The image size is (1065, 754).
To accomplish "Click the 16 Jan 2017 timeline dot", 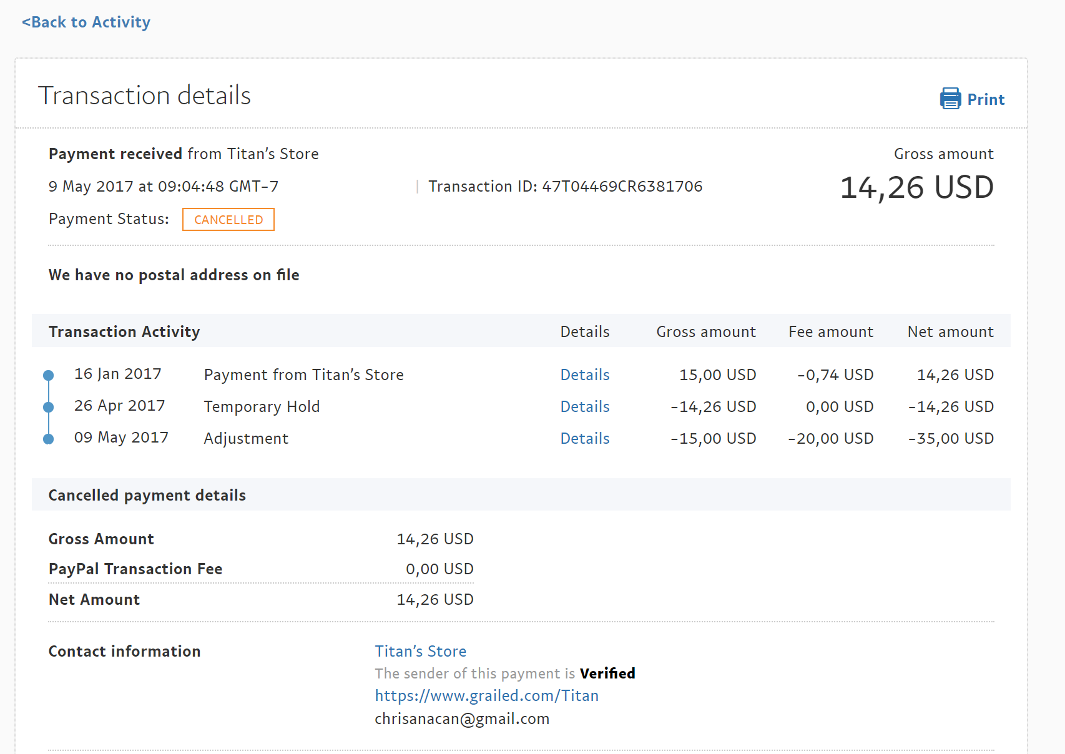I will click(48, 375).
